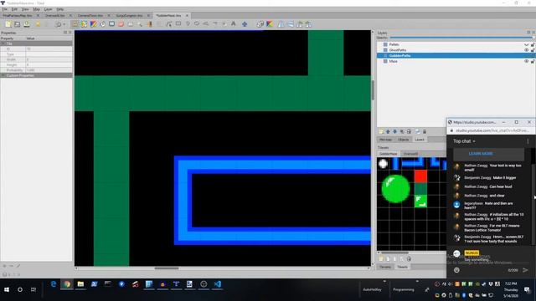
Task: Select the Rectangular Select tool
Action: [131, 24]
